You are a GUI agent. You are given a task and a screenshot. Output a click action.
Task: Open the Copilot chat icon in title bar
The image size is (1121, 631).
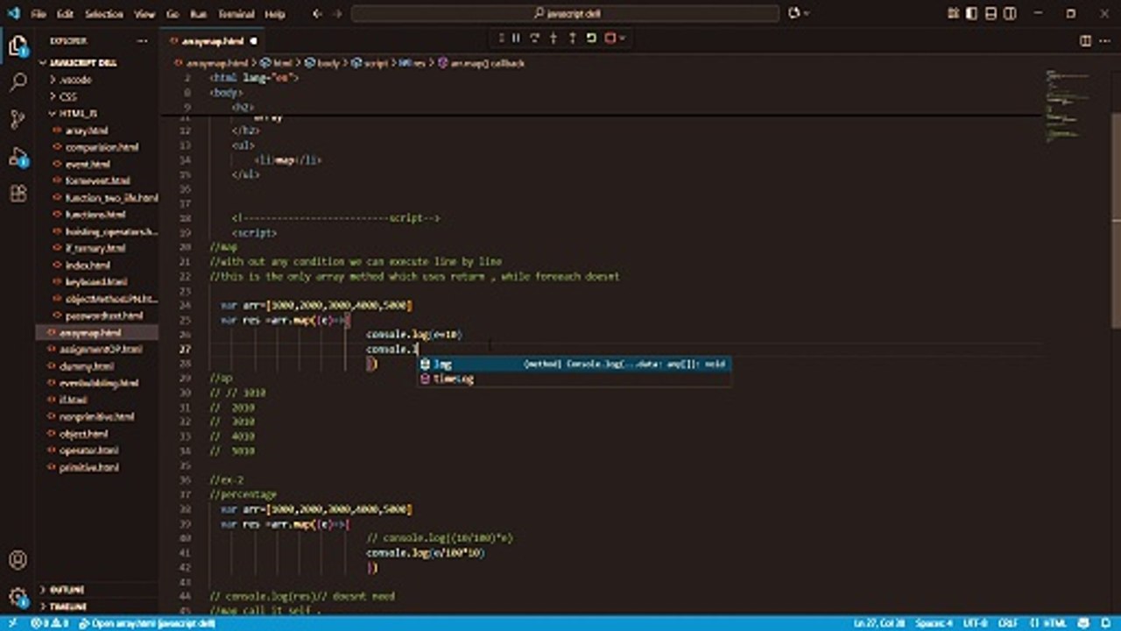coord(793,14)
